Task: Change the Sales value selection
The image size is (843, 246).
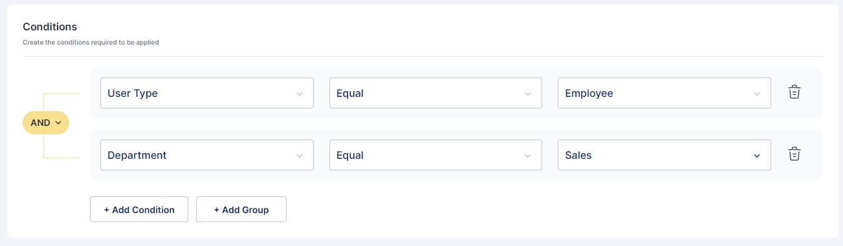Action: pyautogui.click(x=664, y=155)
